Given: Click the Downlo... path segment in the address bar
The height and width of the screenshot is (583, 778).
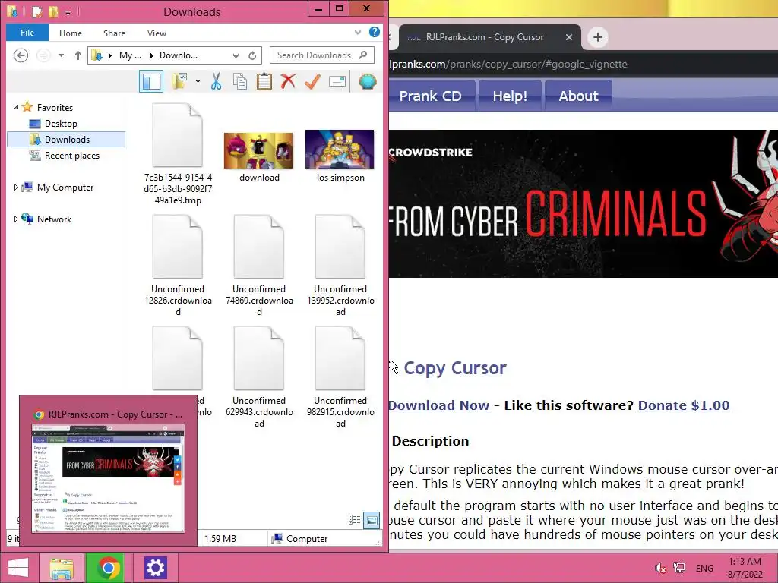Looking at the screenshot, I should 178,55.
